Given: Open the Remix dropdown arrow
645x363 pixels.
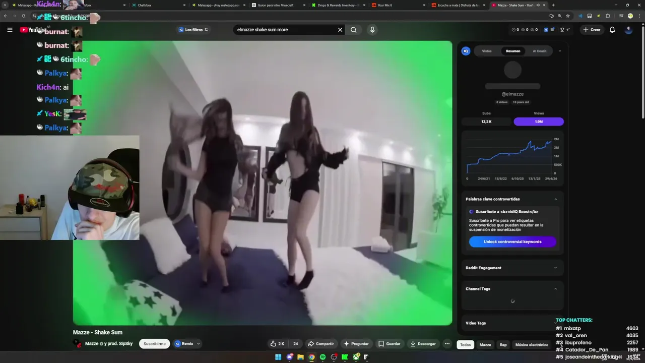Looking at the screenshot, I should [198, 344].
